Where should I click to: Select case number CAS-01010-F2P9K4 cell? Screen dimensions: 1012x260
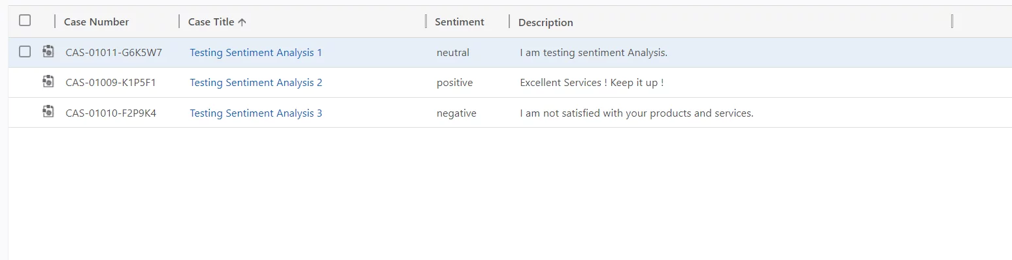pos(110,113)
